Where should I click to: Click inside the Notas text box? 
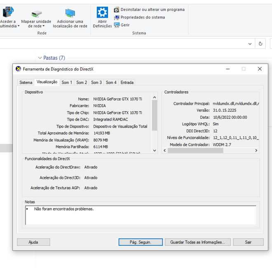point(141,215)
